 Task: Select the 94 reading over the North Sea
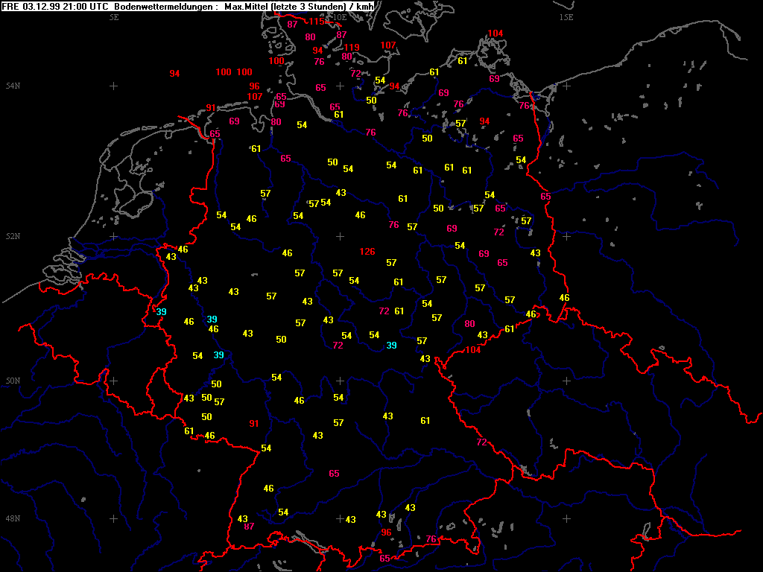point(174,74)
